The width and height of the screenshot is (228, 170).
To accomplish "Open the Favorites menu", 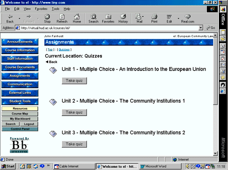I will click(41, 9).
